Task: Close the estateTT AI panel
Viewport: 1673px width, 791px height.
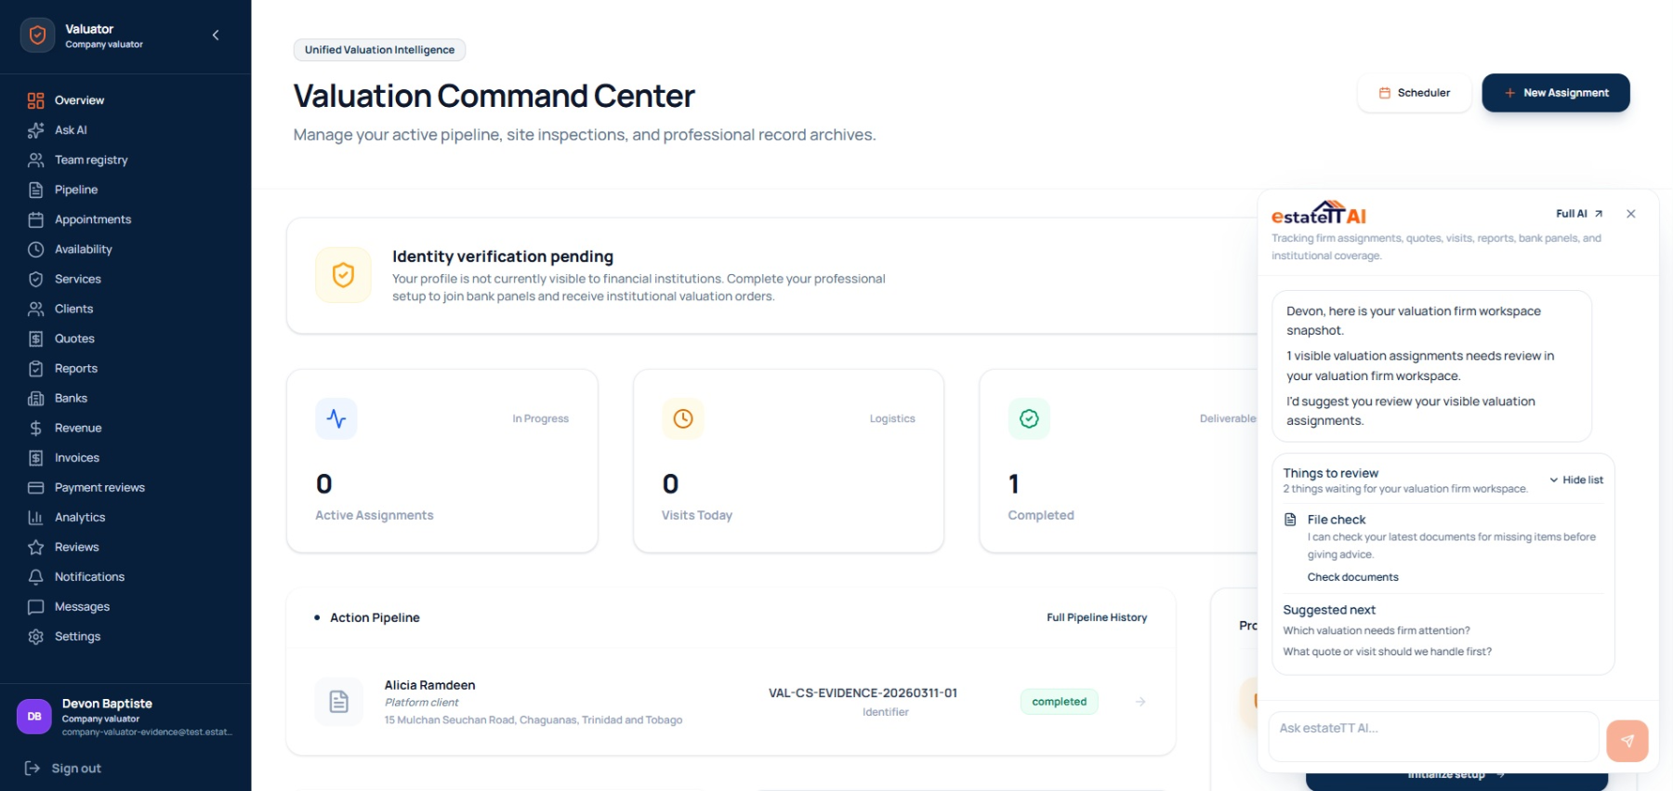Action: coord(1631,214)
